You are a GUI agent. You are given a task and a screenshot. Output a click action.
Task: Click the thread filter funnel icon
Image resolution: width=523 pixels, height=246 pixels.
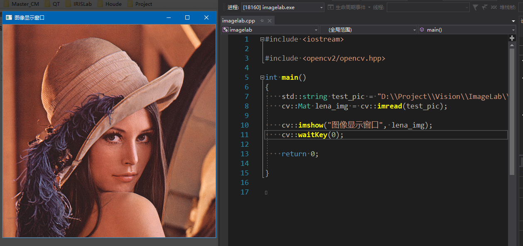475,7
